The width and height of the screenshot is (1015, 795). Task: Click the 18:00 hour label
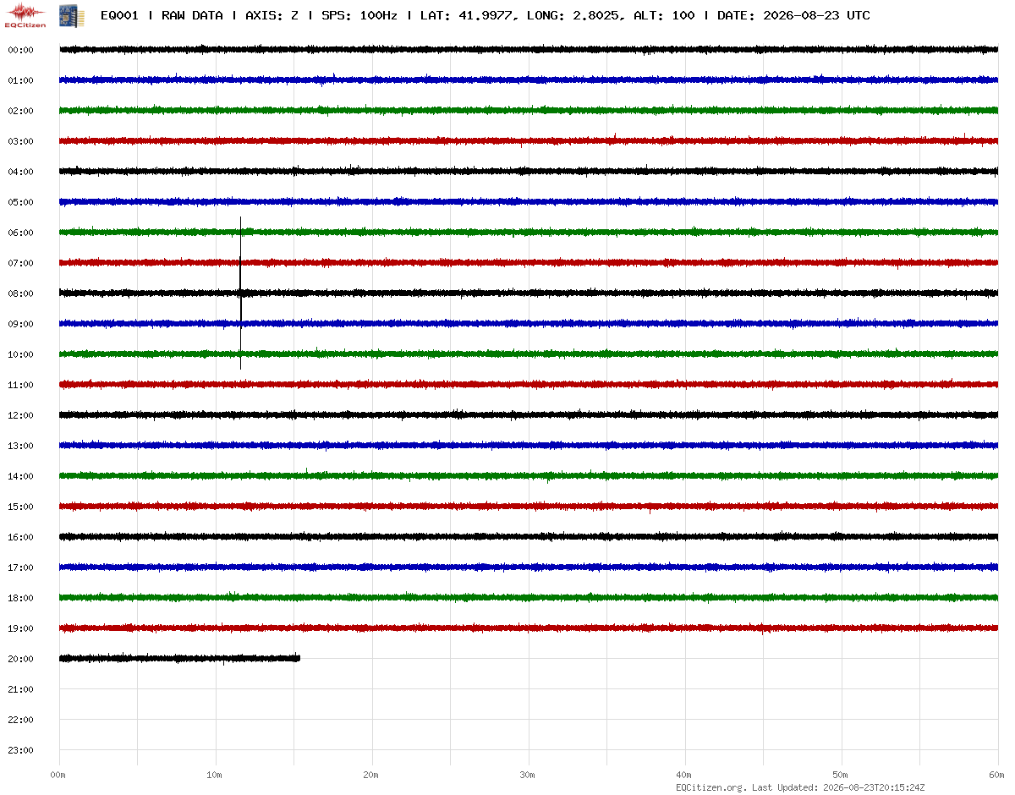(20, 598)
